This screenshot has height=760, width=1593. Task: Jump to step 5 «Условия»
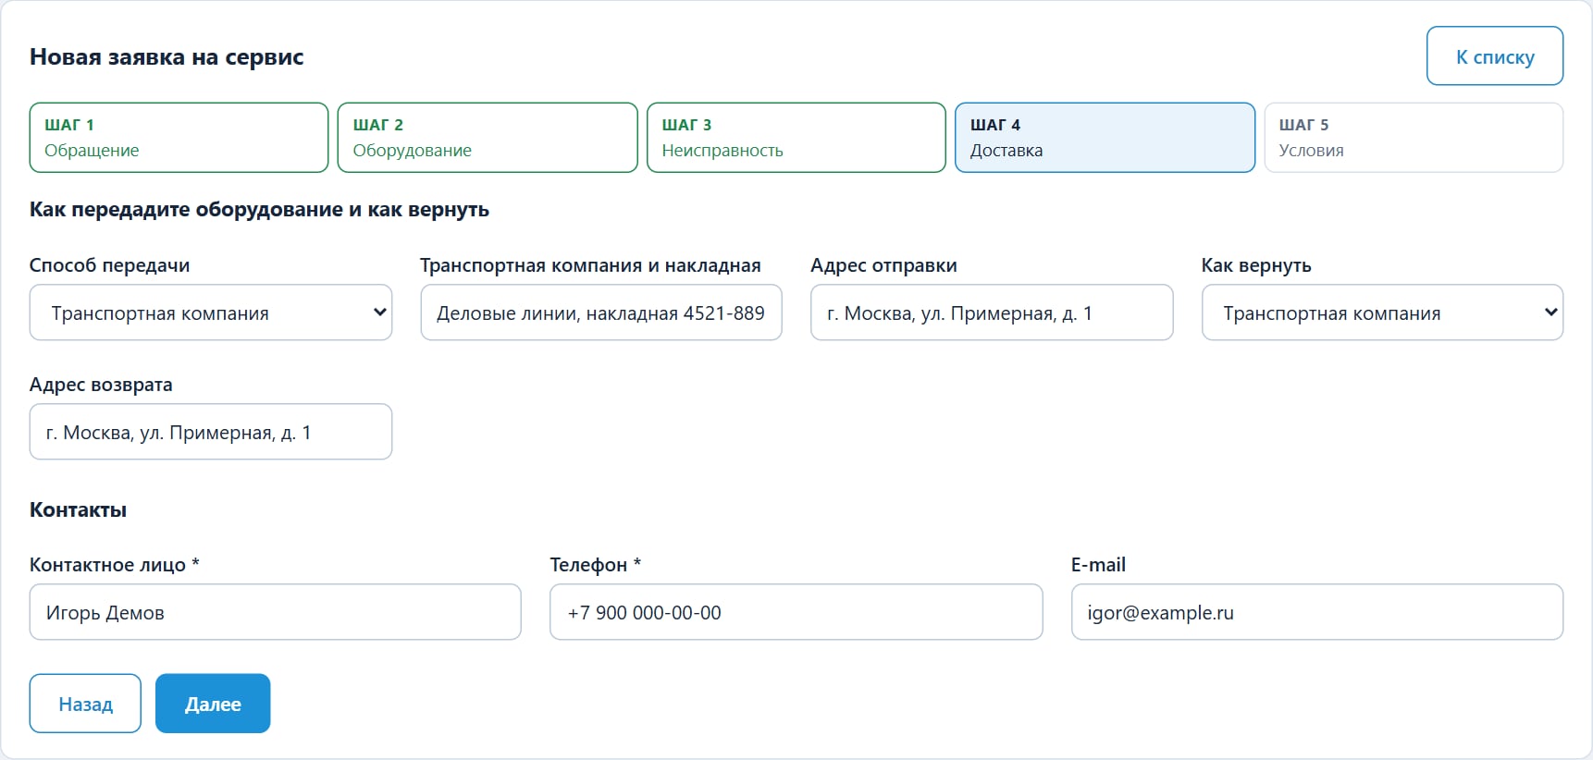point(1414,138)
